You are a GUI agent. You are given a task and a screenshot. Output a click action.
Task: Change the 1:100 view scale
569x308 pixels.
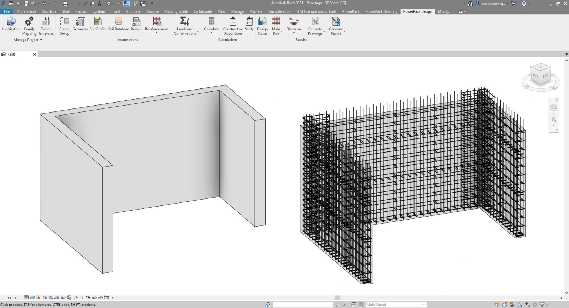(12, 297)
